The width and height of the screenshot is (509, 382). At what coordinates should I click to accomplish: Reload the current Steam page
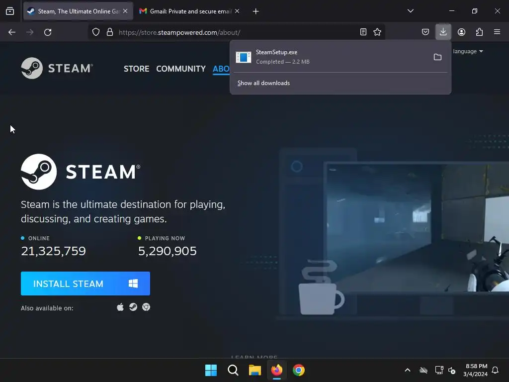(48, 32)
